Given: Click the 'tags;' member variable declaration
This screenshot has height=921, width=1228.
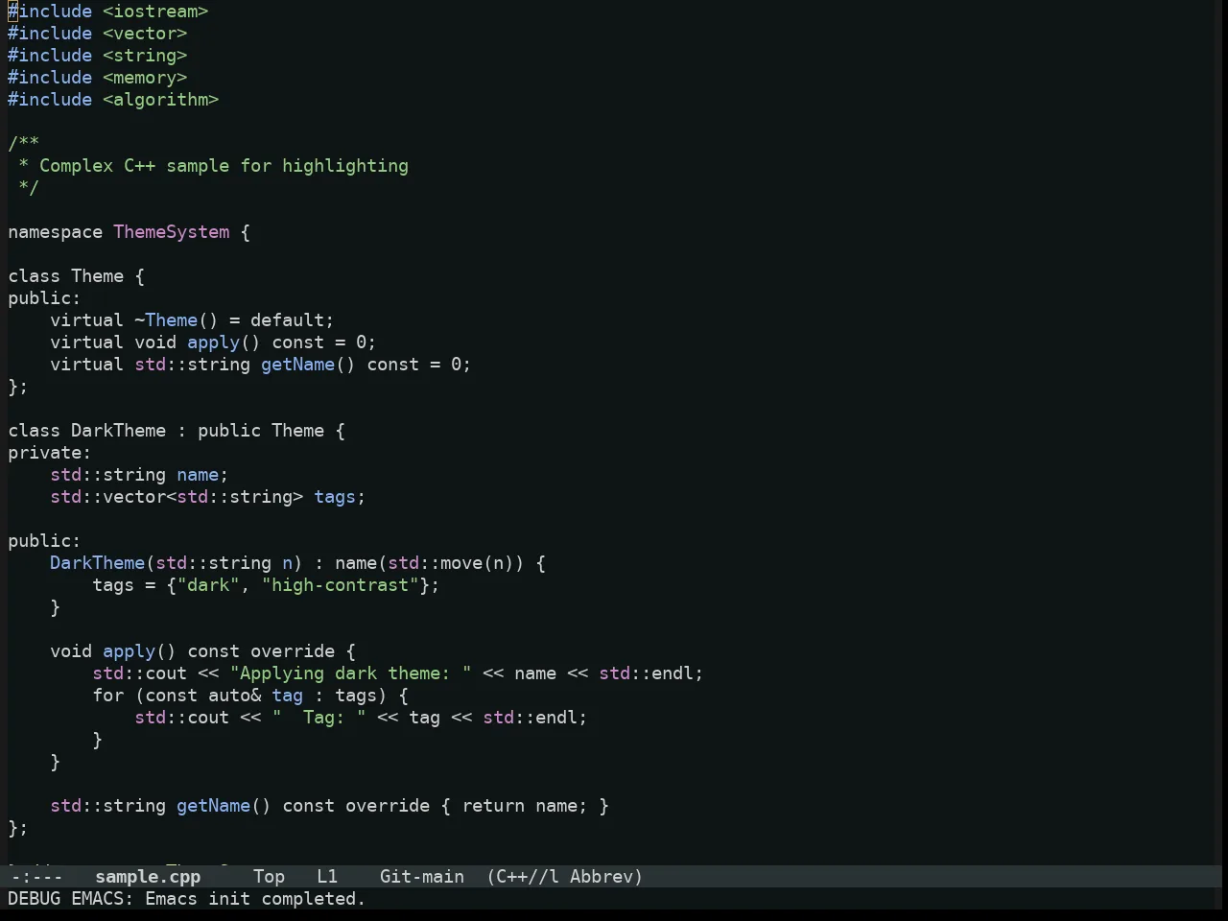Looking at the screenshot, I should (x=340, y=497).
